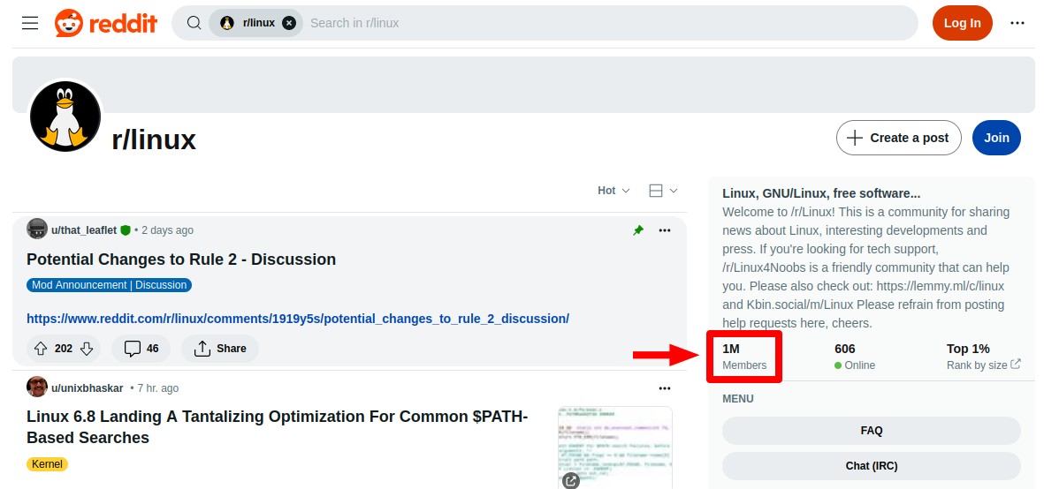Screen dimensions: 1044x489
Task: Open comments on the 46-comment post
Action: 141,348
